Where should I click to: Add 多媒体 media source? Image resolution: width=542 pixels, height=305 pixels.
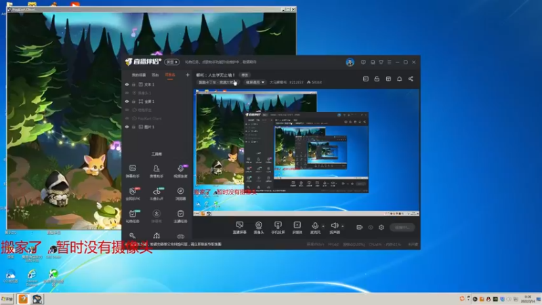[x=297, y=228]
